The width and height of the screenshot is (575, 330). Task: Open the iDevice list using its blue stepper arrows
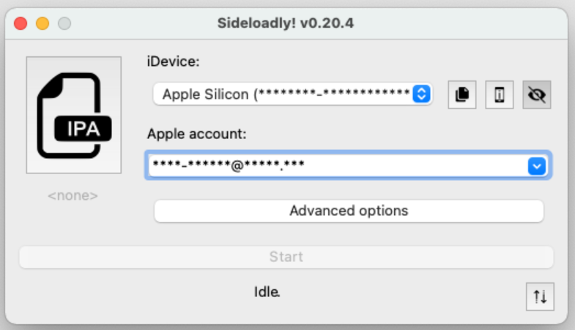coord(421,94)
